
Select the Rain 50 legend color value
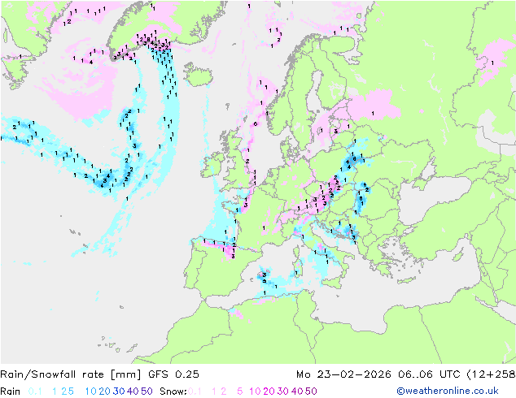pos(146,392)
